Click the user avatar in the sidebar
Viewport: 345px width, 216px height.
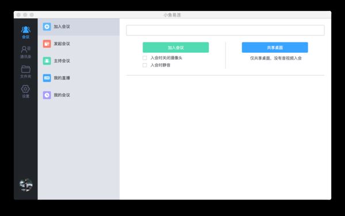pyautogui.click(x=26, y=185)
